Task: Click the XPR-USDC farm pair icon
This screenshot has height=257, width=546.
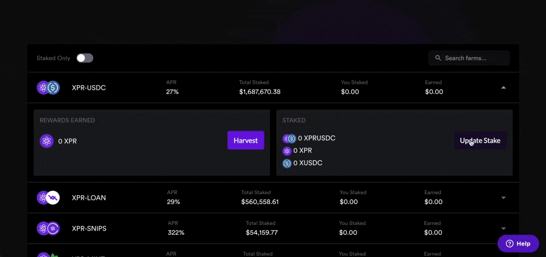Action: point(48,88)
